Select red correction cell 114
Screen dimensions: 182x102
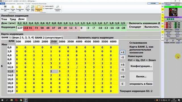(x=26, y=28)
